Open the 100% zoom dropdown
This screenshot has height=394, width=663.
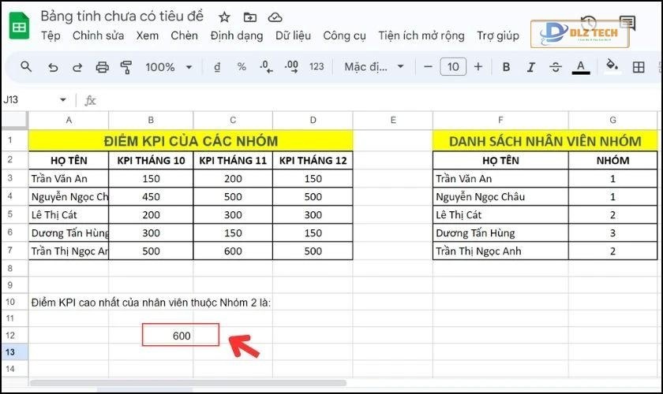(x=167, y=67)
